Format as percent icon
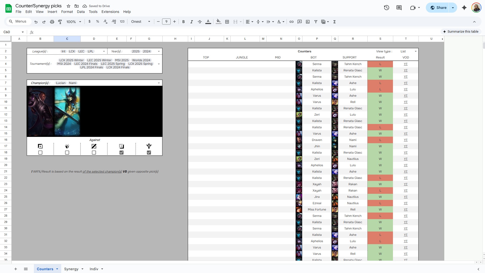 98,22
